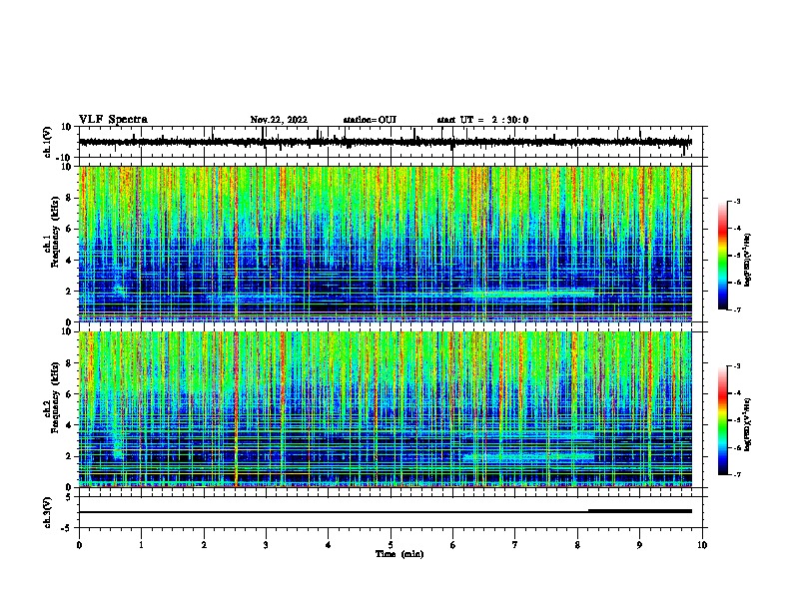Click time axis tick label "2"
The image size is (791, 611).
click(204, 545)
